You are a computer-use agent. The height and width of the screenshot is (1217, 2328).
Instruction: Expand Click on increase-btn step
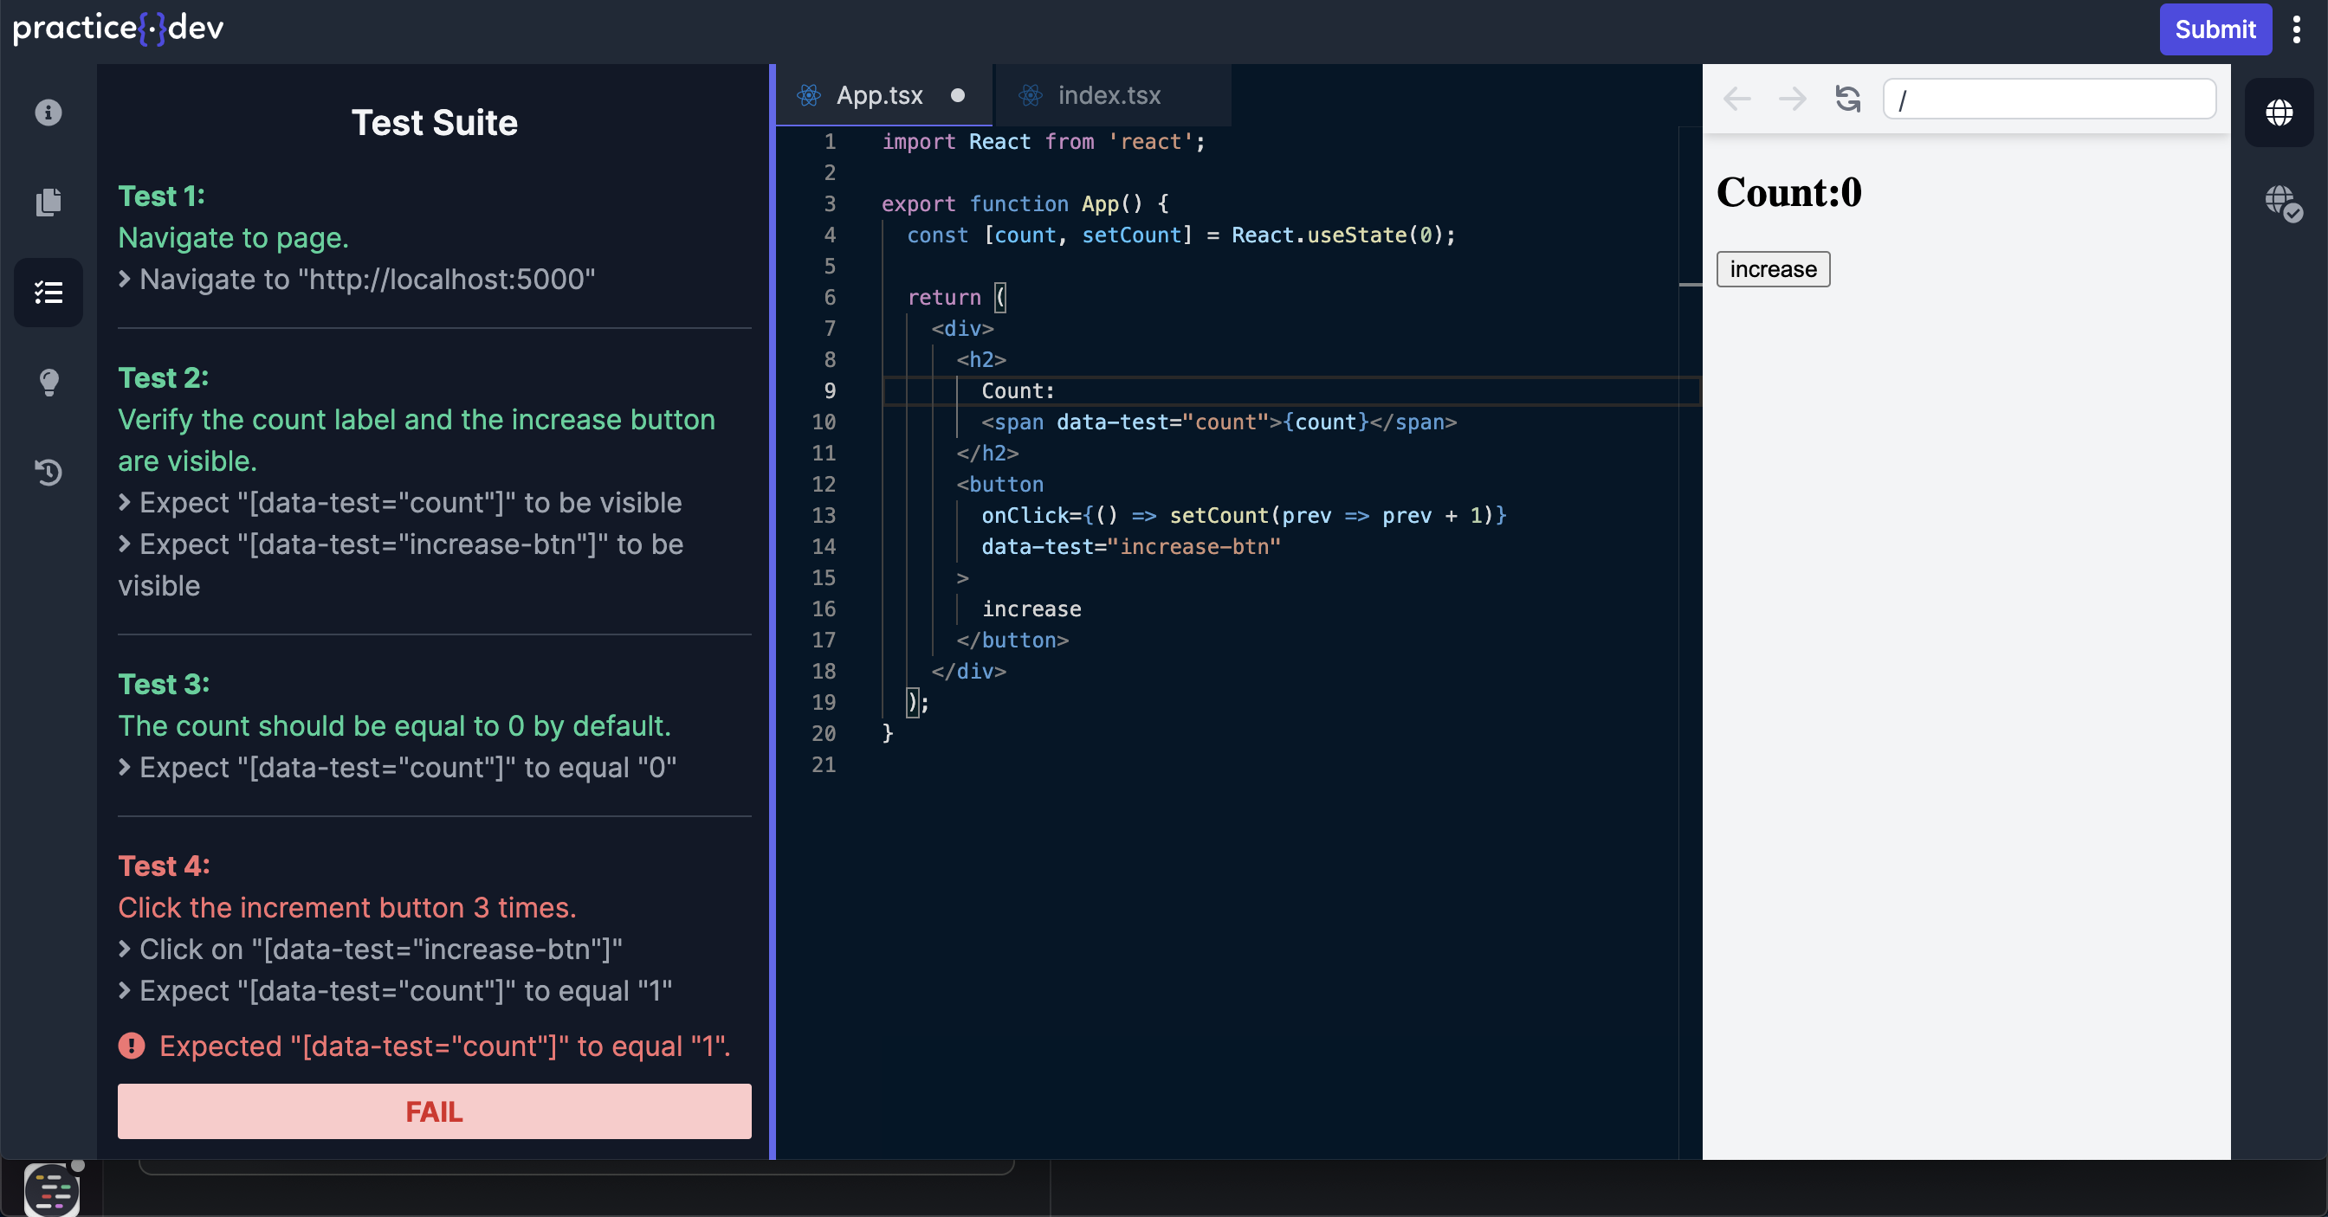point(371,949)
